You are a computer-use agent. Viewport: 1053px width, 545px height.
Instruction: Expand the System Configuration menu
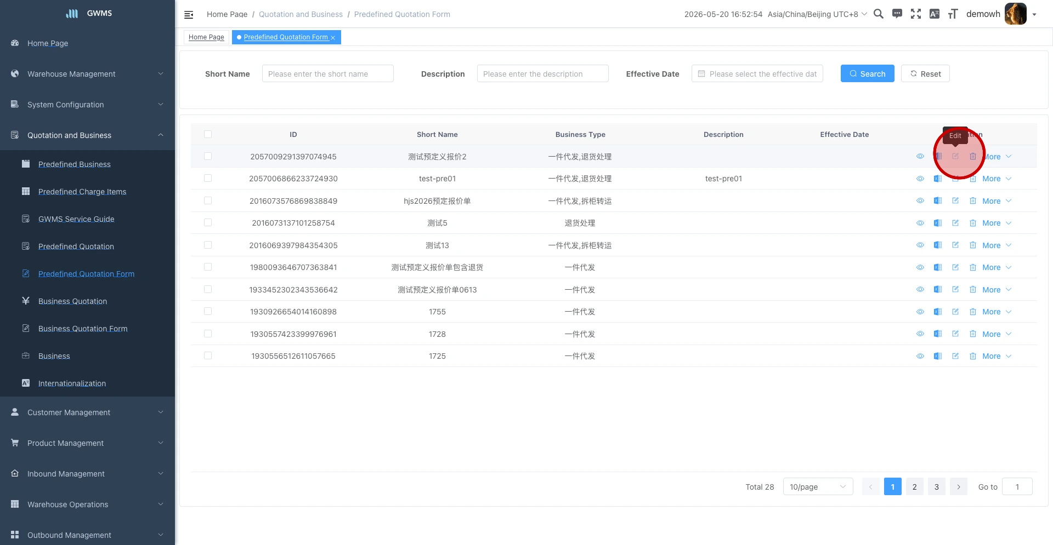(x=87, y=105)
